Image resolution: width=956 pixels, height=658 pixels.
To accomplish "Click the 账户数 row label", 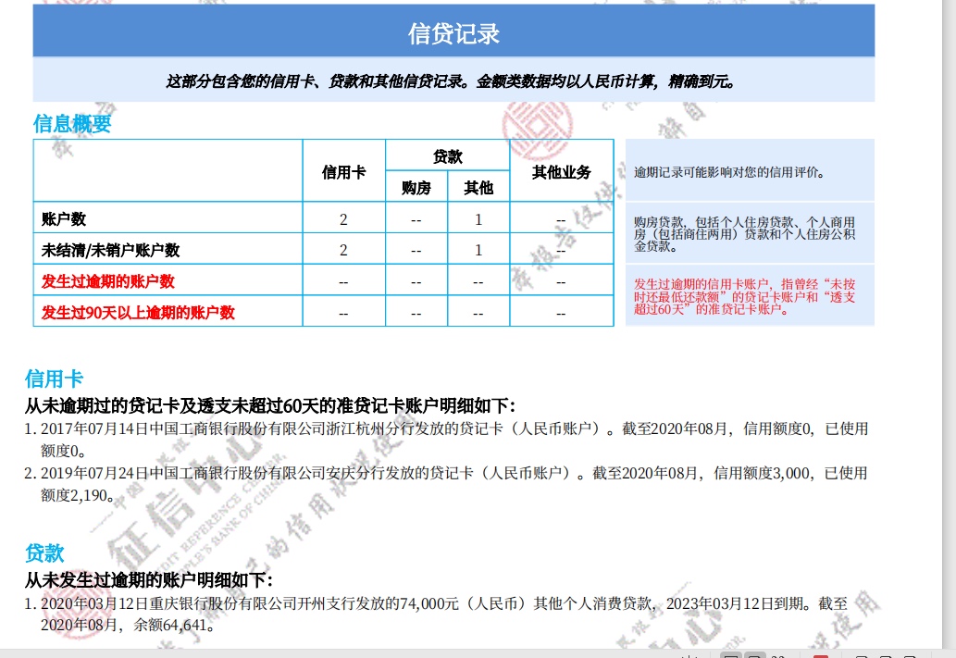I will [64, 219].
